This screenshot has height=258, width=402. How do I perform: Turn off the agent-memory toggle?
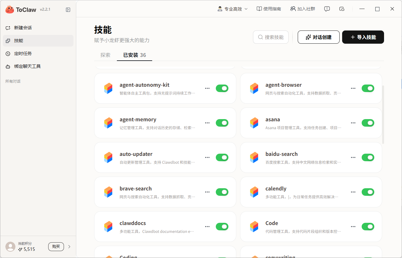pyautogui.click(x=222, y=123)
